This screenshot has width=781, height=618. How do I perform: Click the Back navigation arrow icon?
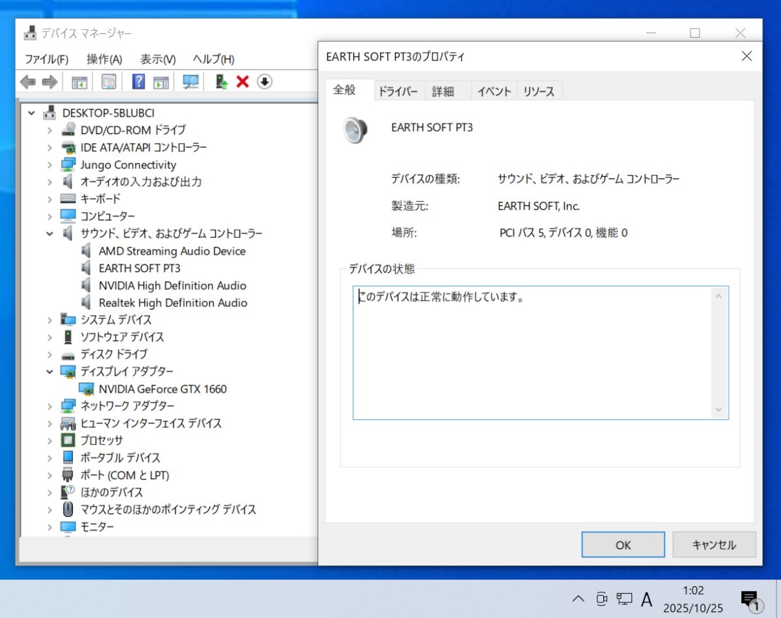click(x=27, y=81)
